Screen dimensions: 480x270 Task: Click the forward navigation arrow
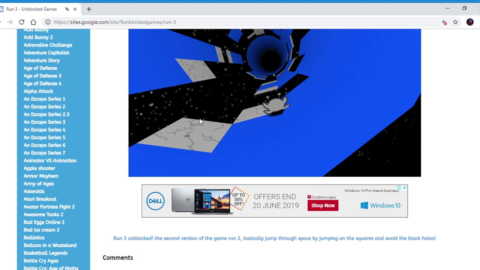pyautogui.click(x=10, y=22)
